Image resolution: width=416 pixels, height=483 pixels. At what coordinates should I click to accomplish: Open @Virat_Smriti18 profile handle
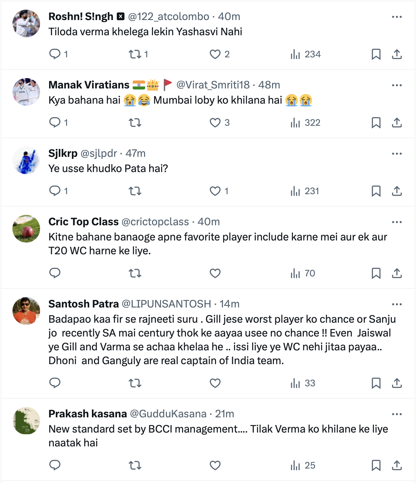(213, 85)
